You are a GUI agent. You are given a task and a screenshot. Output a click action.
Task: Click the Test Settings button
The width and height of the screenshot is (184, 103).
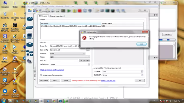[x=44, y=81]
